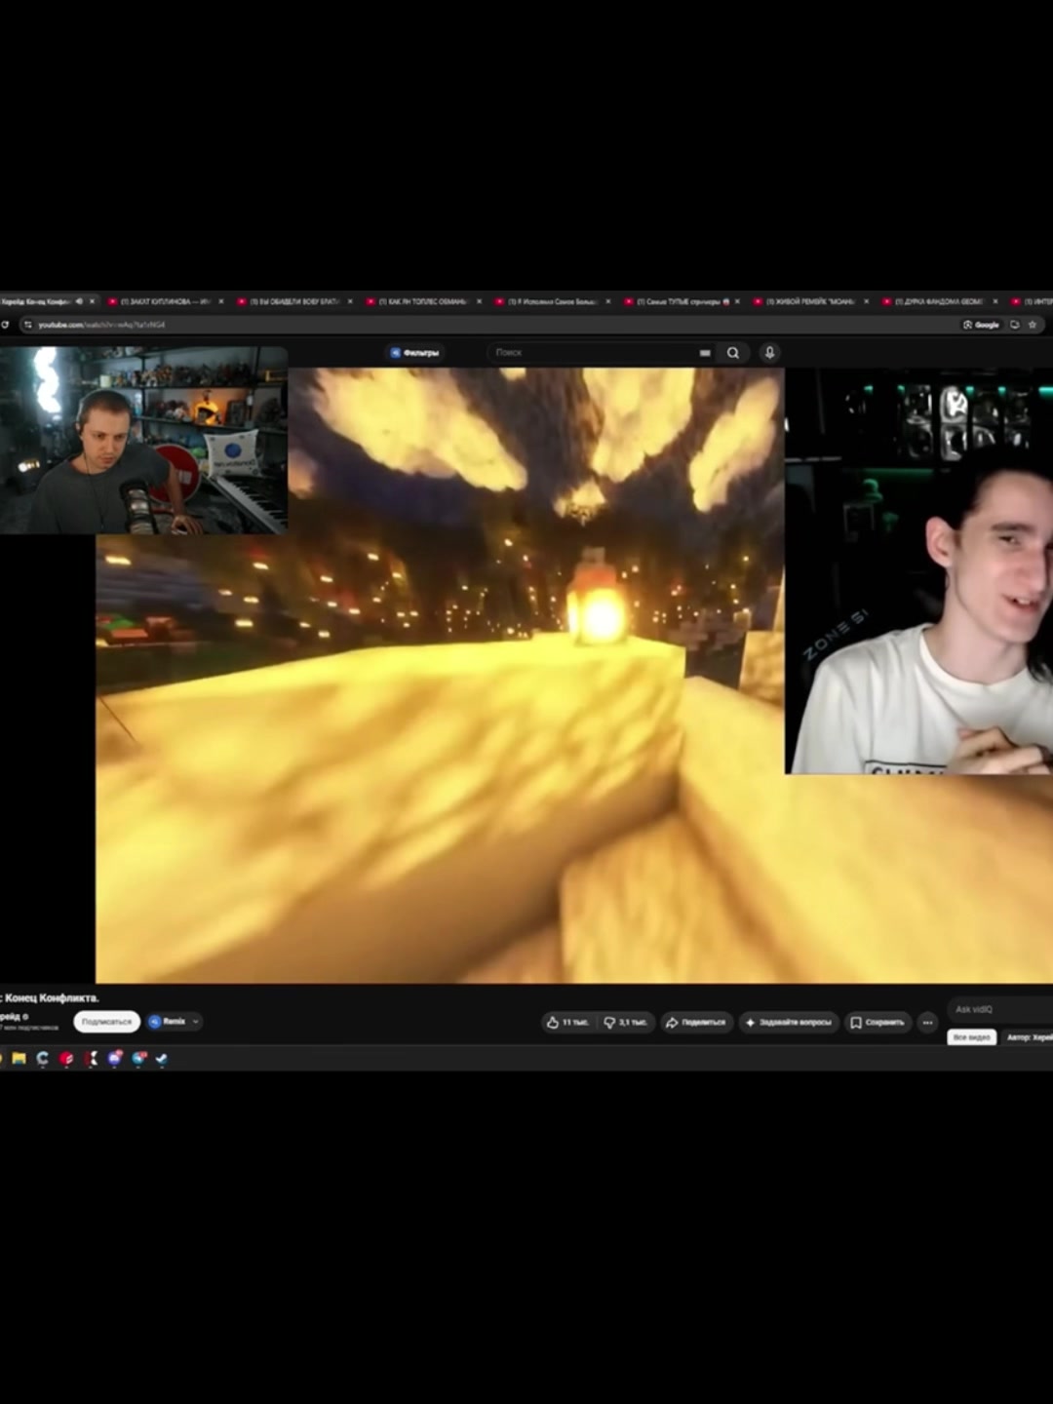
Task: Switch to the ДУРКА ФАНДОМА GEOMETRY tab
Action: pos(938,302)
